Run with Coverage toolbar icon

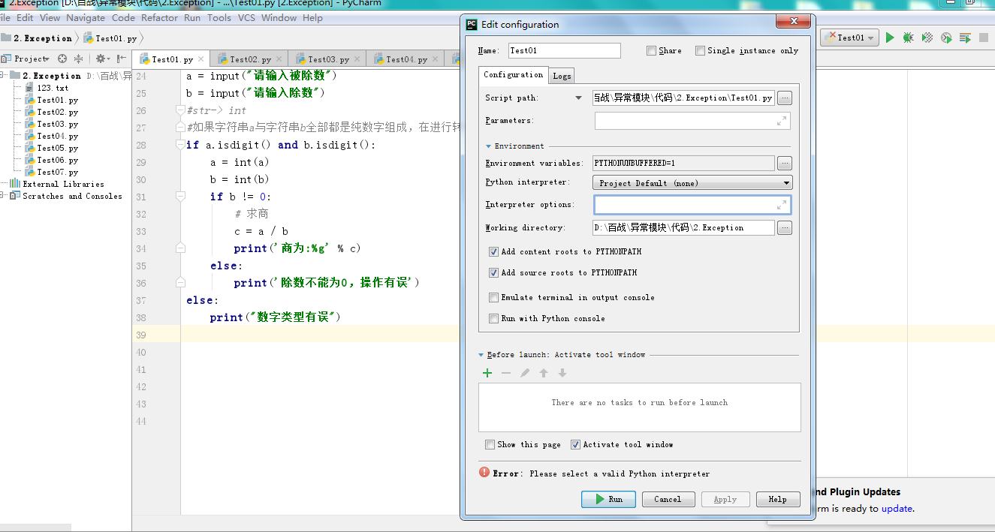click(927, 38)
